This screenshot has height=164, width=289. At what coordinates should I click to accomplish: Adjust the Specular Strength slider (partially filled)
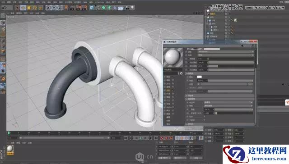click(x=231, y=66)
